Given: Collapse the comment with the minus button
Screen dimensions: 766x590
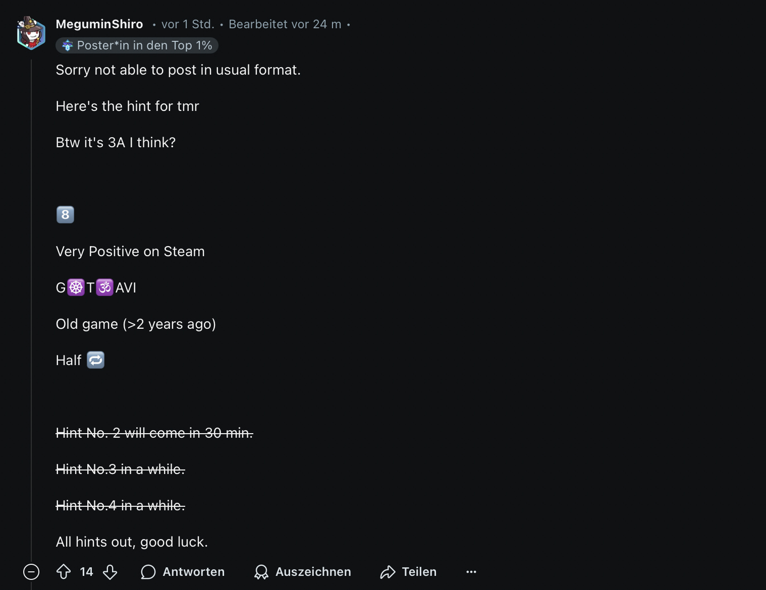Looking at the screenshot, I should pos(31,572).
